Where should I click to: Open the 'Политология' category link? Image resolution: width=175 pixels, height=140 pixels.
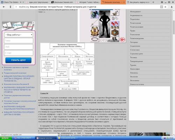point(135,23)
